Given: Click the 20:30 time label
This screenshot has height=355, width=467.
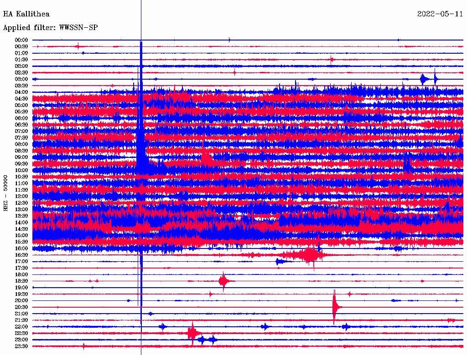Looking at the screenshot, I should [21, 307].
